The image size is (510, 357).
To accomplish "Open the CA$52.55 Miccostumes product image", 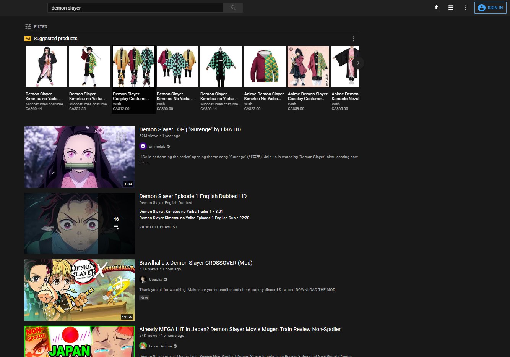I will click(89, 67).
